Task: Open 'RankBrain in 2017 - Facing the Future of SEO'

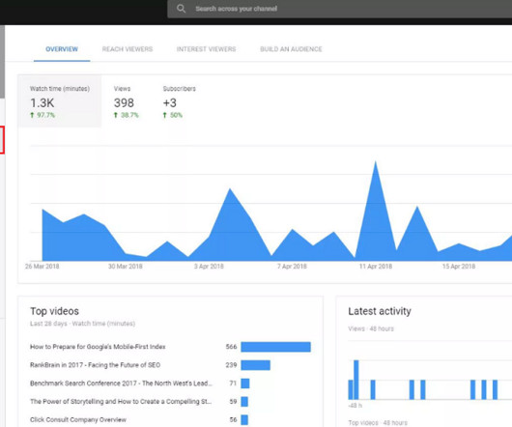Action: click(95, 365)
